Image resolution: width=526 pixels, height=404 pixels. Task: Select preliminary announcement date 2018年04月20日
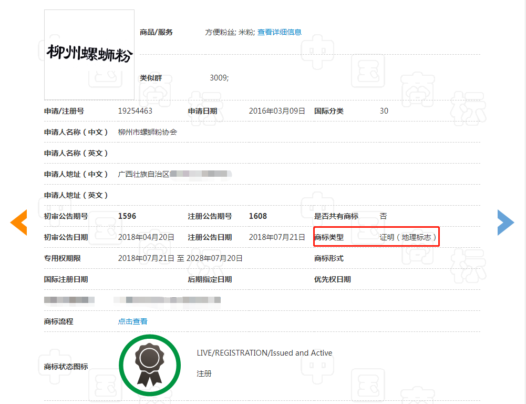point(146,237)
